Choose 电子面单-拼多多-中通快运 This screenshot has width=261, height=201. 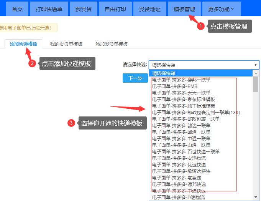coord(200,191)
